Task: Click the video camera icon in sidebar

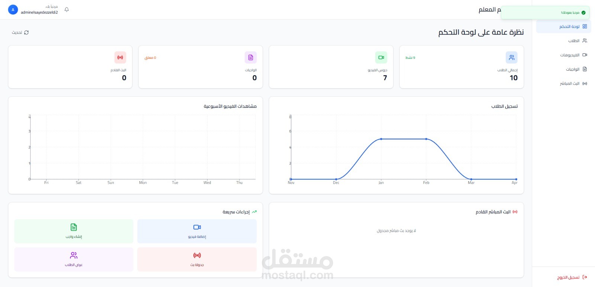Action: point(585,55)
